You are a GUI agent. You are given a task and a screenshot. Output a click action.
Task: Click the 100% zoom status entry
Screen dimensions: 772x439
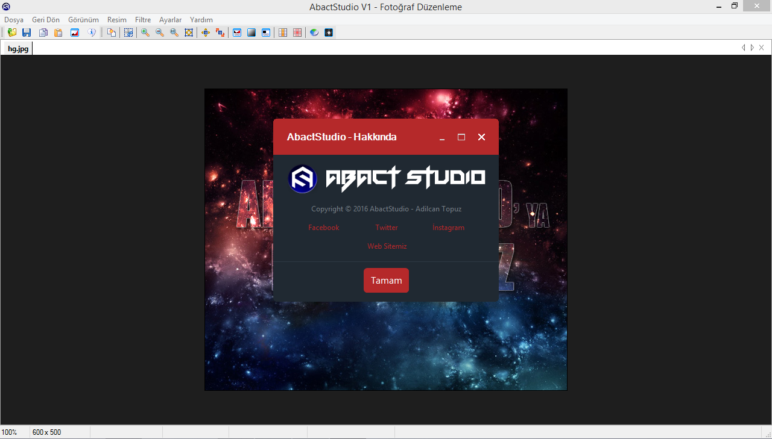[x=9, y=432]
